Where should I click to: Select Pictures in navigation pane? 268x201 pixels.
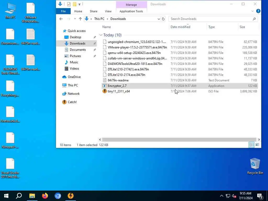(x=75, y=56)
